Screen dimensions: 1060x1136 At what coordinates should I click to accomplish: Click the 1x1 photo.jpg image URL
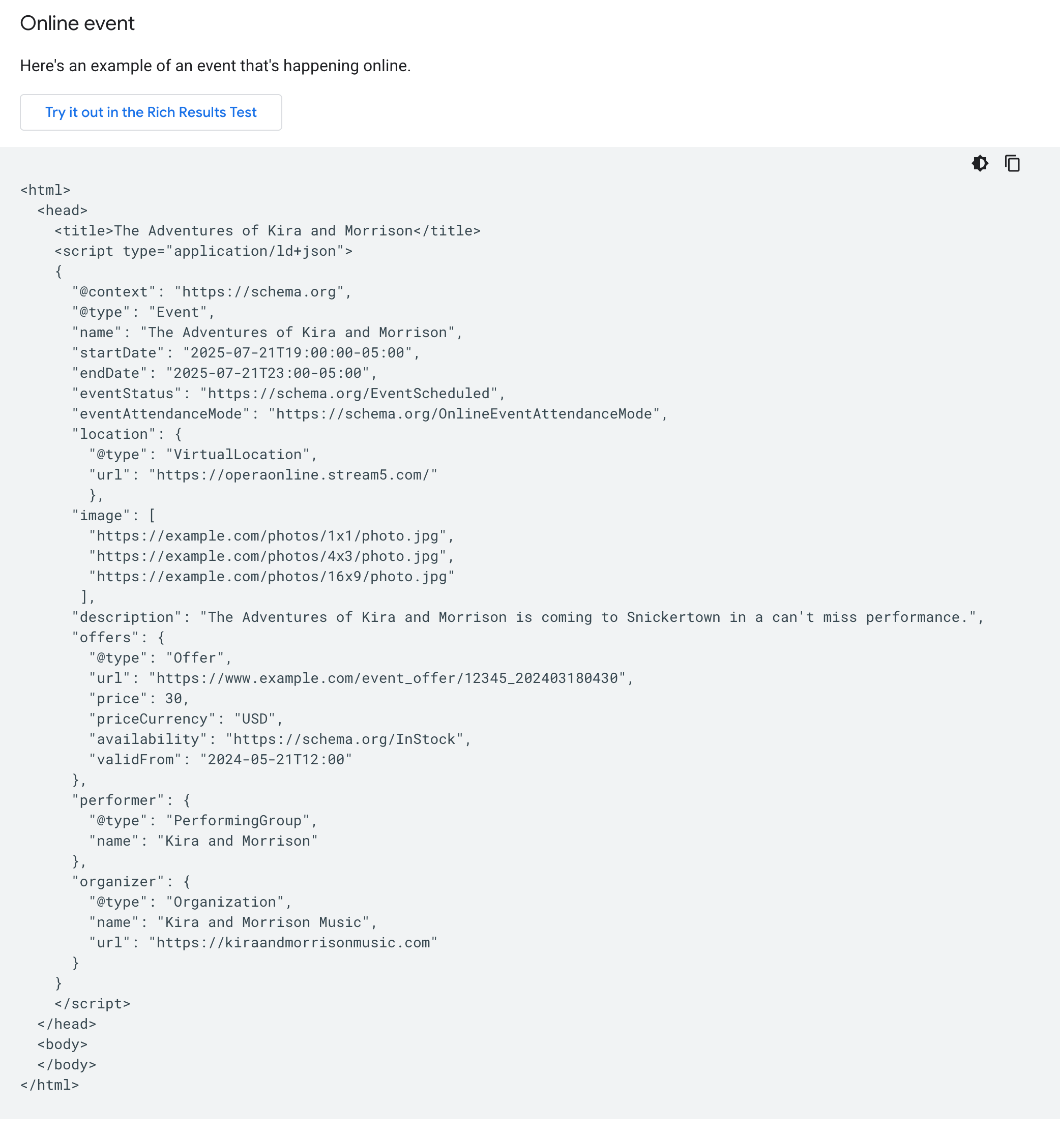[268, 536]
